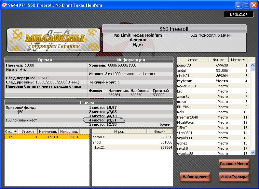The height and width of the screenshot is (189, 259).
Task: Sort ranking list by Место column header
Action: coord(239,60)
